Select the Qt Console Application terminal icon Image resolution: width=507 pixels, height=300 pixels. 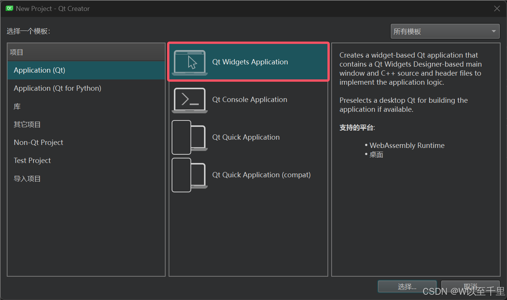190,100
